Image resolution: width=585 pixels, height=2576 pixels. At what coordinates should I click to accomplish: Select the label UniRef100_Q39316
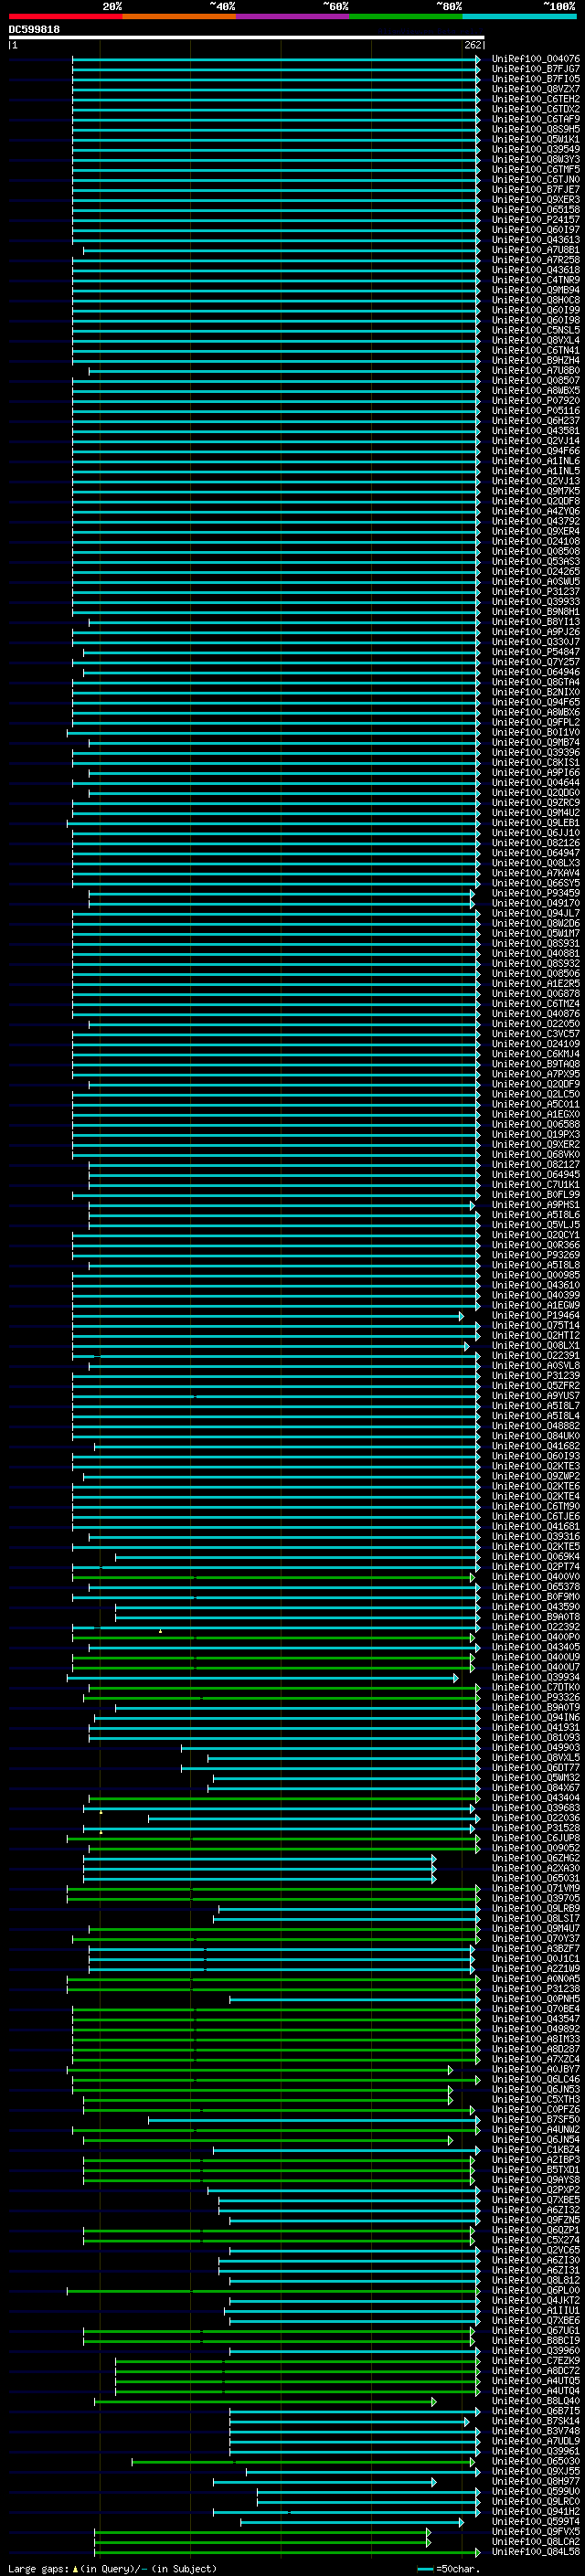(x=536, y=1536)
